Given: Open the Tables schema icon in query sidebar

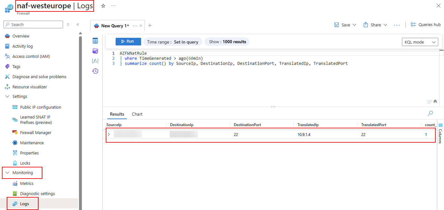Looking at the screenshot, I should pos(95,41).
